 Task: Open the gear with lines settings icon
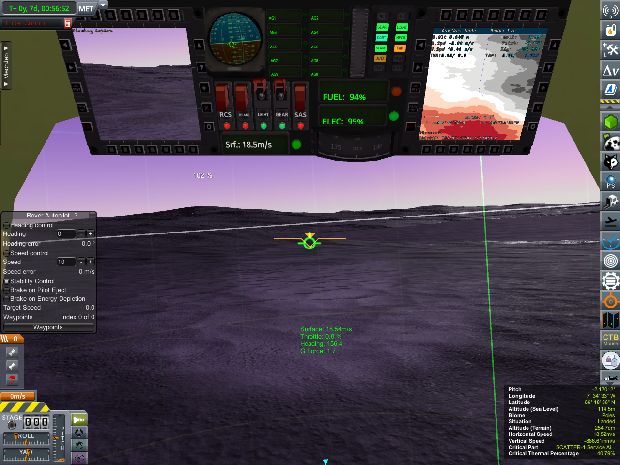point(610,281)
